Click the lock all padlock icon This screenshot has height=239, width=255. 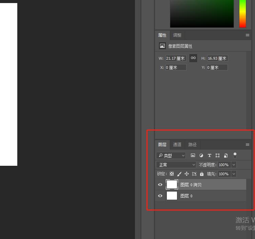[202, 174]
